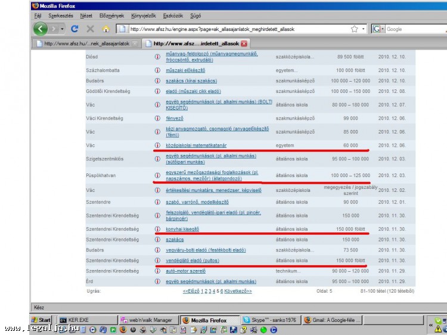This screenshot has width=447, height=335.
Task: Go to next page via Következő link
Action: click(237, 291)
